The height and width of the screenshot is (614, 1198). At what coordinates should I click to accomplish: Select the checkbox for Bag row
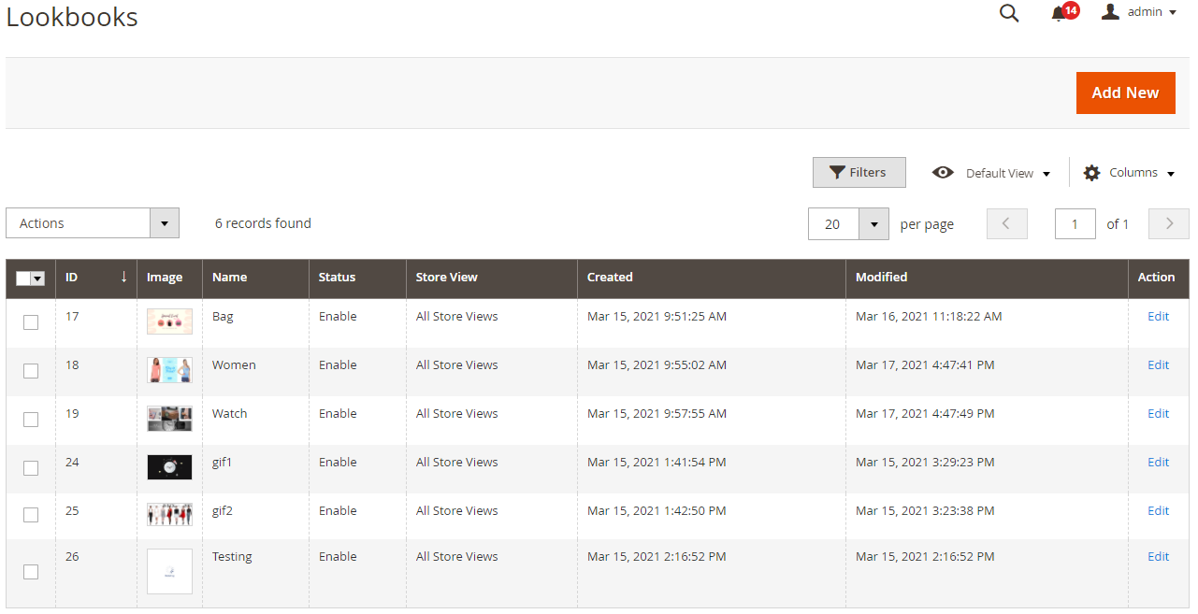pos(31,322)
